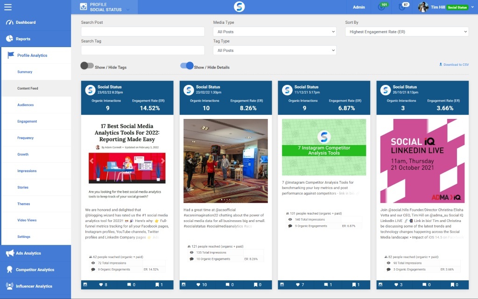
Task: Open the Sort By dropdown
Action: (x=407, y=32)
